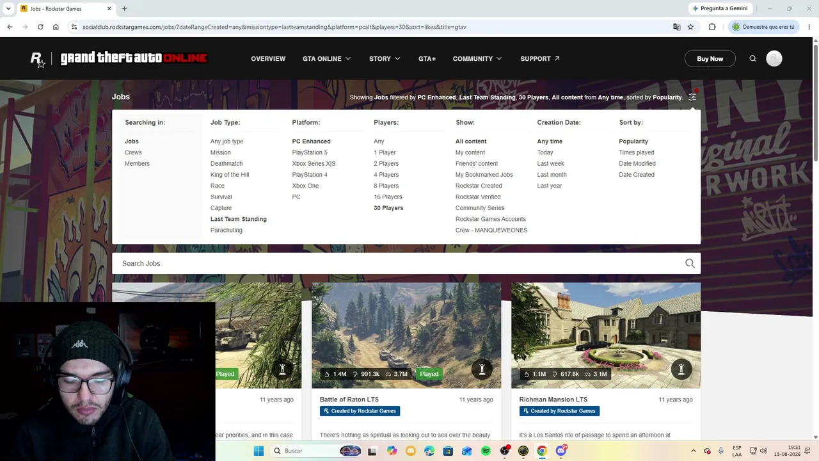Show hidden system tray icons
Screen dimensions: 819x461
tap(693, 451)
